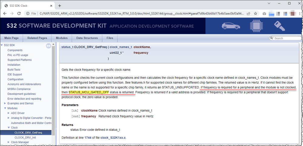Open the Installation page
The width and height of the screenshot is (303, 146).
[14, 65]
